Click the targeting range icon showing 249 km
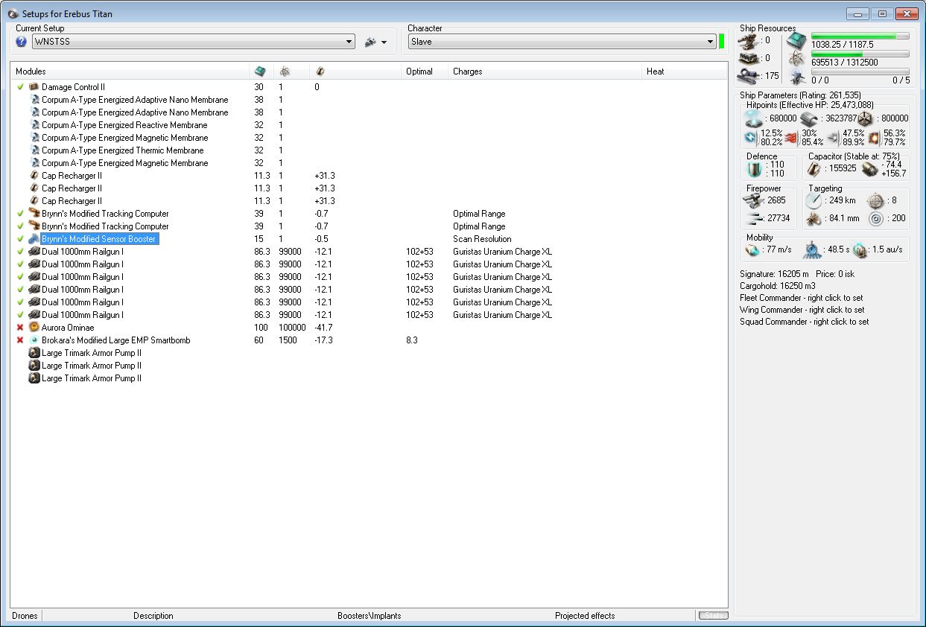926x627 pixels. click(814, 201)
